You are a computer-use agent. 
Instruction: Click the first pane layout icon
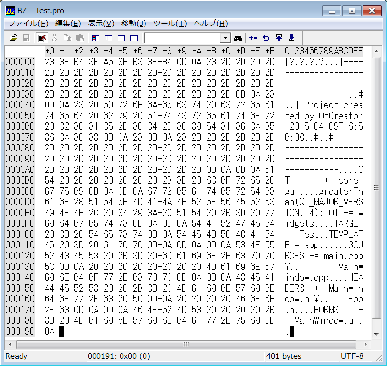[x=96, y=38]
